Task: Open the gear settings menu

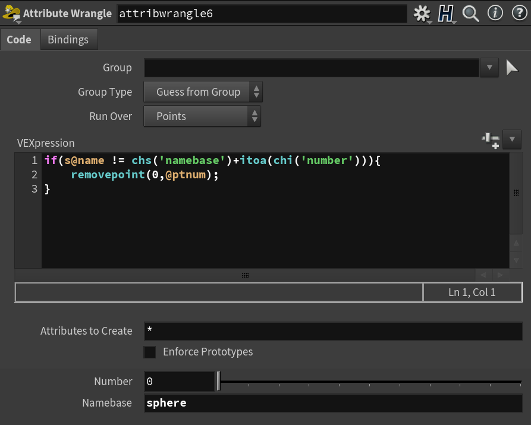Action: click(422, 14)
